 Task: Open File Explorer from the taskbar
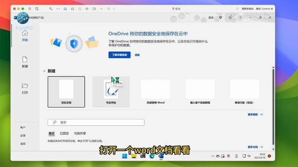tap(134, 156)
